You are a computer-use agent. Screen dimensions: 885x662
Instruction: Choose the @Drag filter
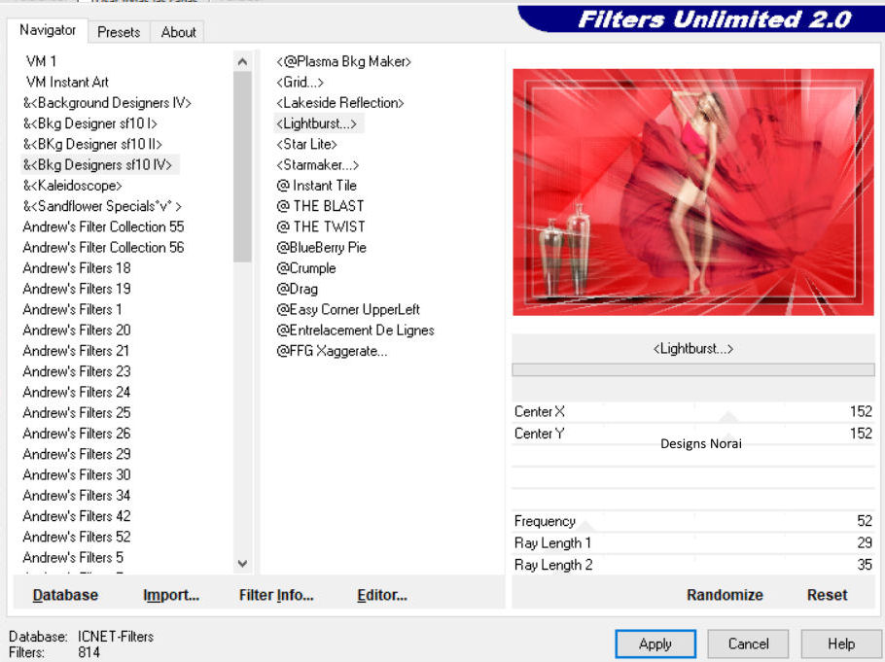[297, 289]
